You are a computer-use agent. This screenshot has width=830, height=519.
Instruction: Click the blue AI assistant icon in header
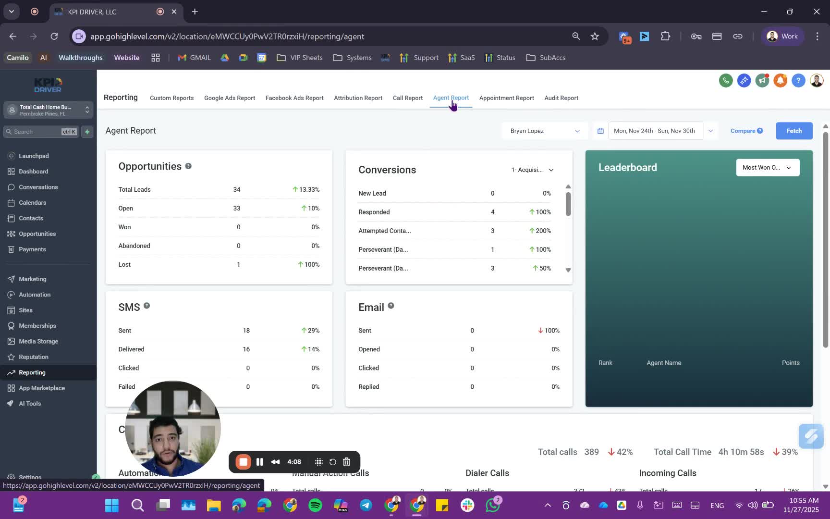[744, 80]
